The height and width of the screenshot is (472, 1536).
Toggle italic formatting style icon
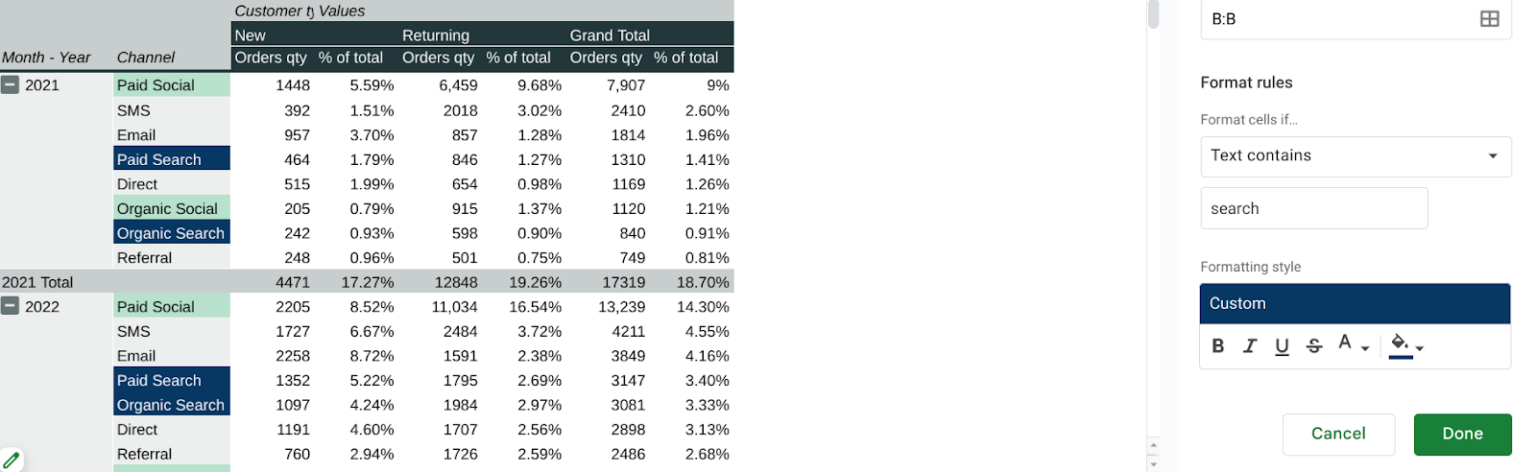[1250, 346]
